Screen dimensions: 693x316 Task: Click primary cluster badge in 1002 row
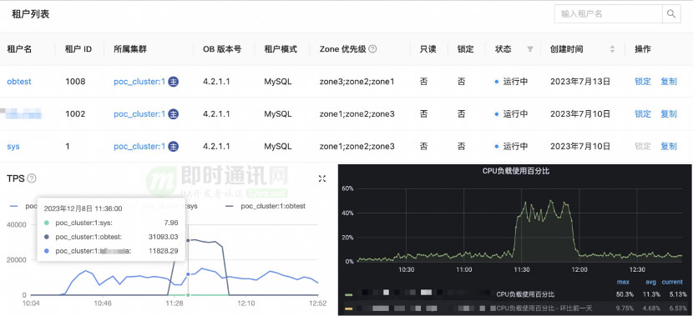pos(174,114)
